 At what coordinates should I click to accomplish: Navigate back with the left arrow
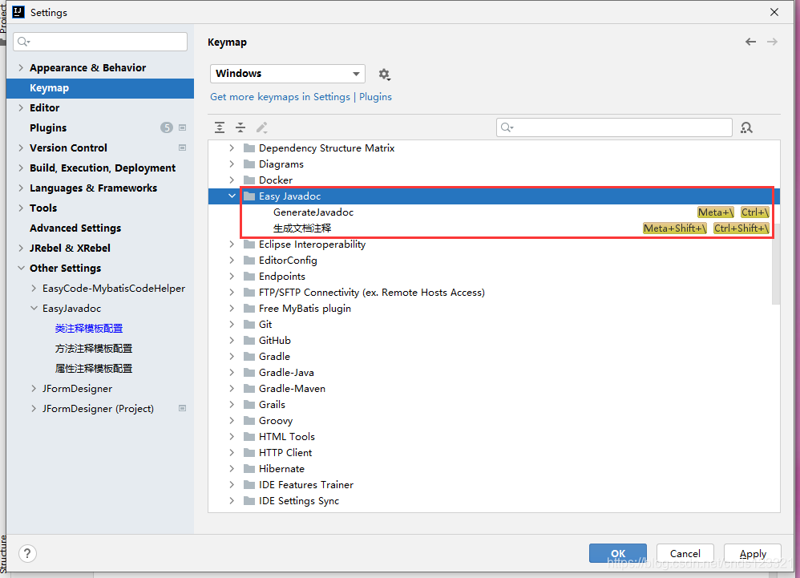(750, 42)
